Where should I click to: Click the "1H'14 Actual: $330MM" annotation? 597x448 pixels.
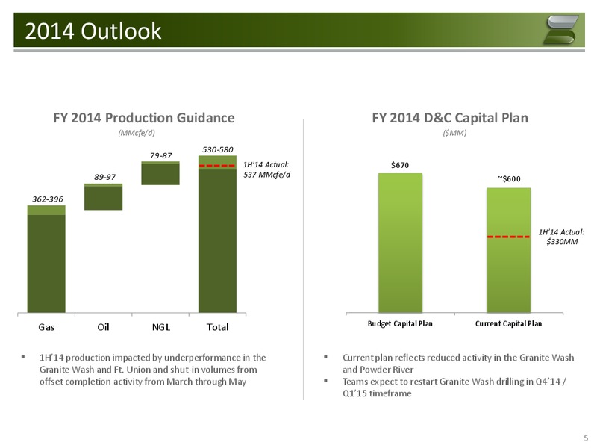tap(561, 237)
